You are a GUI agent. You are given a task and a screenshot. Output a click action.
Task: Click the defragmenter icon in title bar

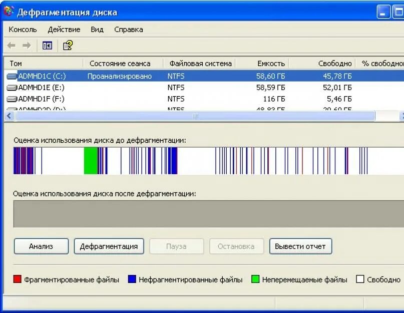coord(8,12)
